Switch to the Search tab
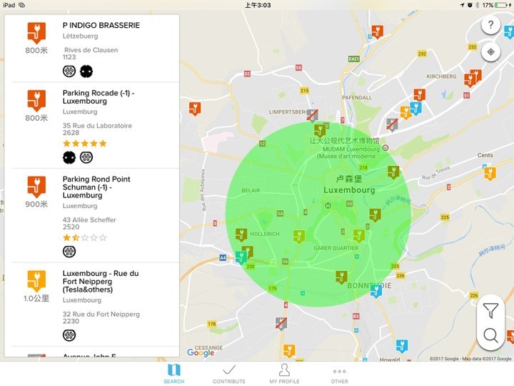 click(x=174, y=374)
